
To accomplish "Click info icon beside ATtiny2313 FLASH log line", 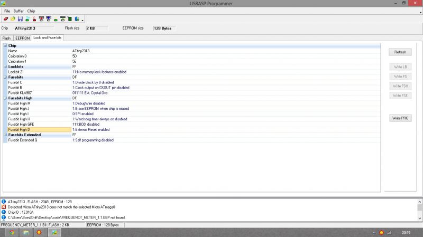I will (x=4, y=202).
